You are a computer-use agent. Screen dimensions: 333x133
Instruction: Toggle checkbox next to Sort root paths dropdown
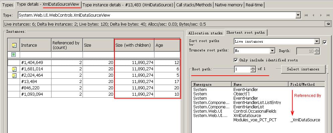coord(325,42)
